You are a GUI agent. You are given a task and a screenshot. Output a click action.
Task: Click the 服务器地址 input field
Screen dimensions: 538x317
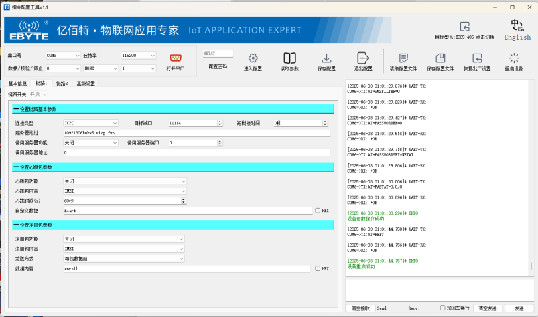(196, 133)
